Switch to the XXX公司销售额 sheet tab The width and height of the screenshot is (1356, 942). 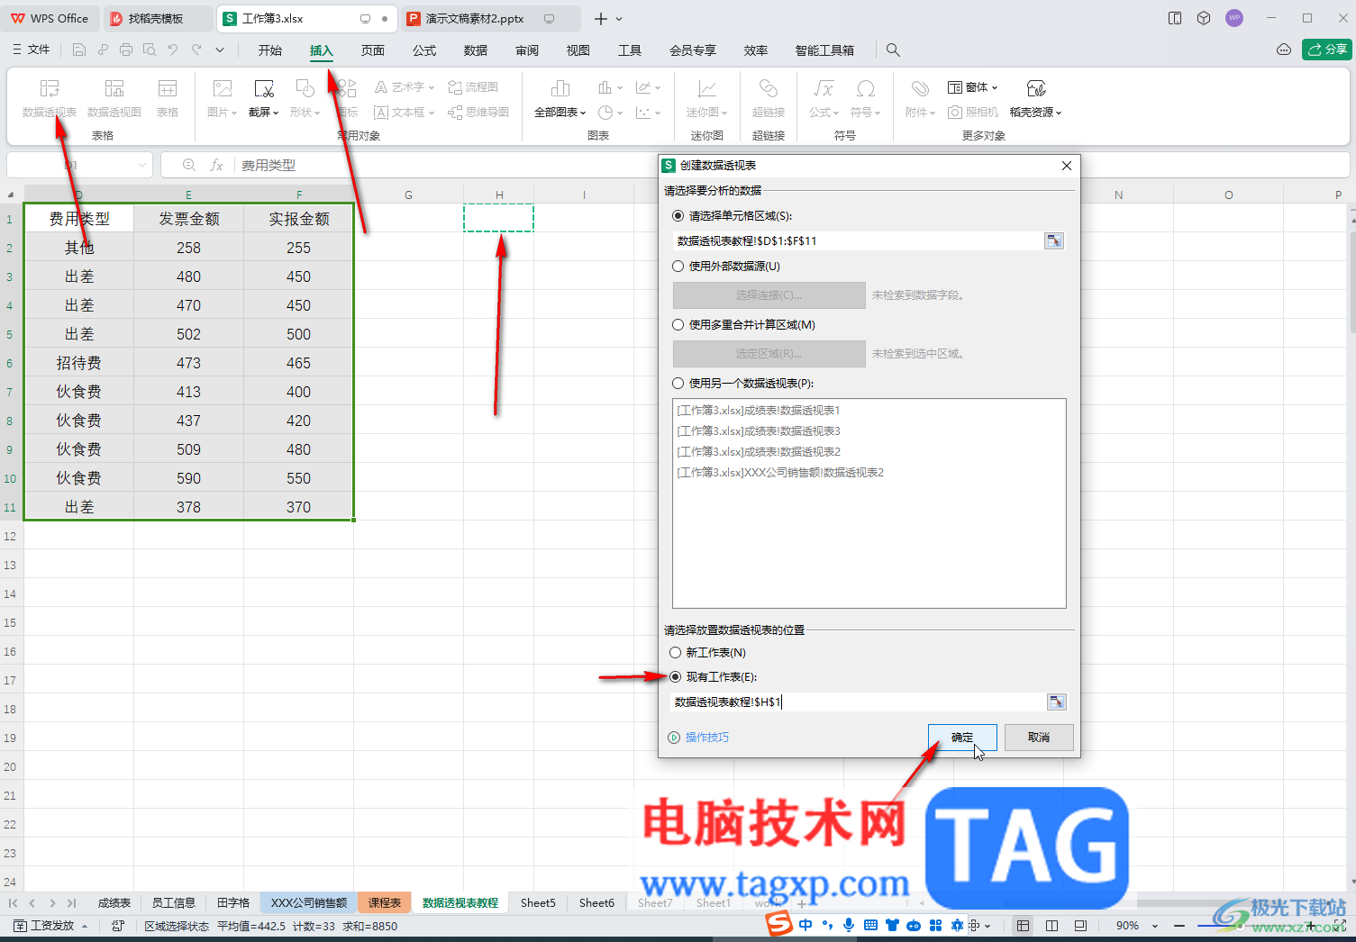(309, 902)
